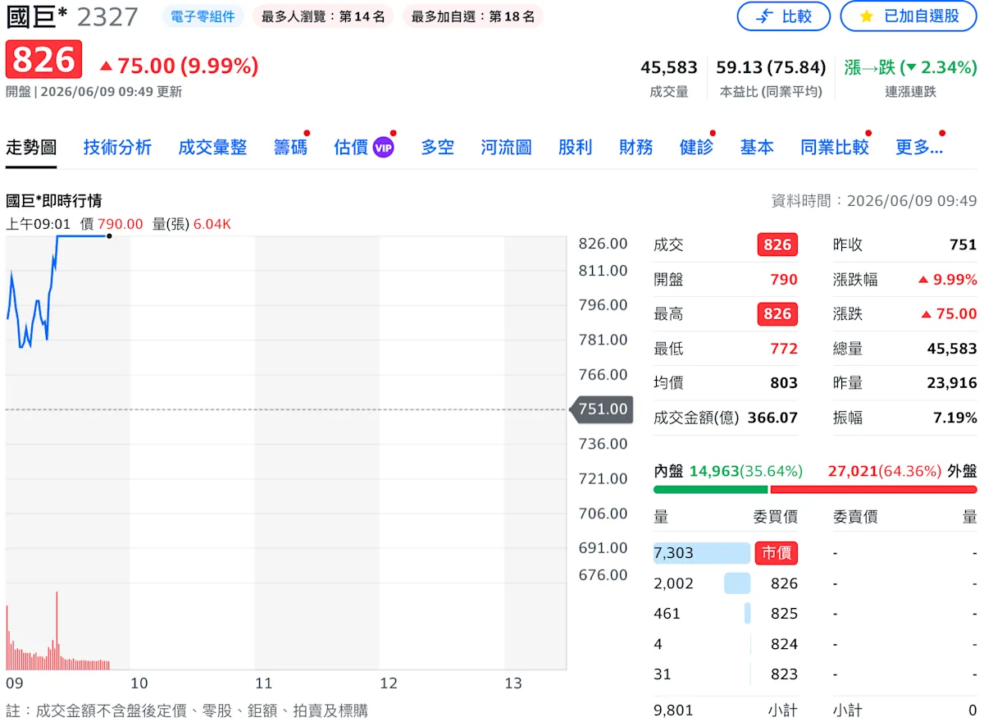Click the 11 hour label on time axis

tap(263, 683)
